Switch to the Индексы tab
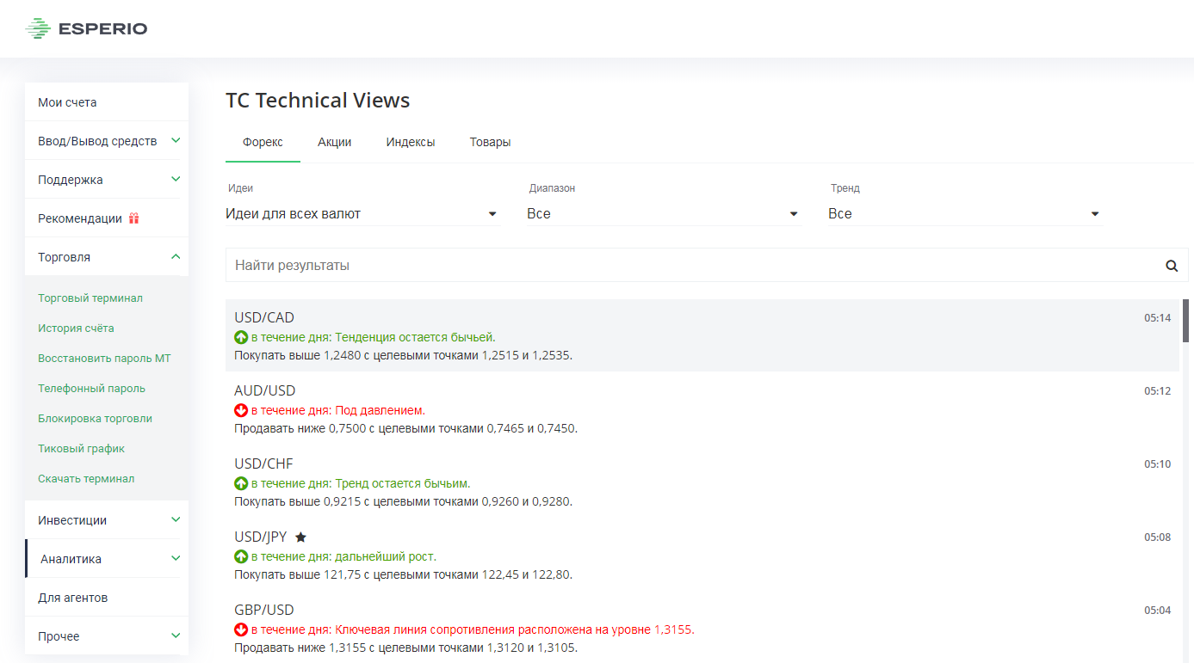 411,142
